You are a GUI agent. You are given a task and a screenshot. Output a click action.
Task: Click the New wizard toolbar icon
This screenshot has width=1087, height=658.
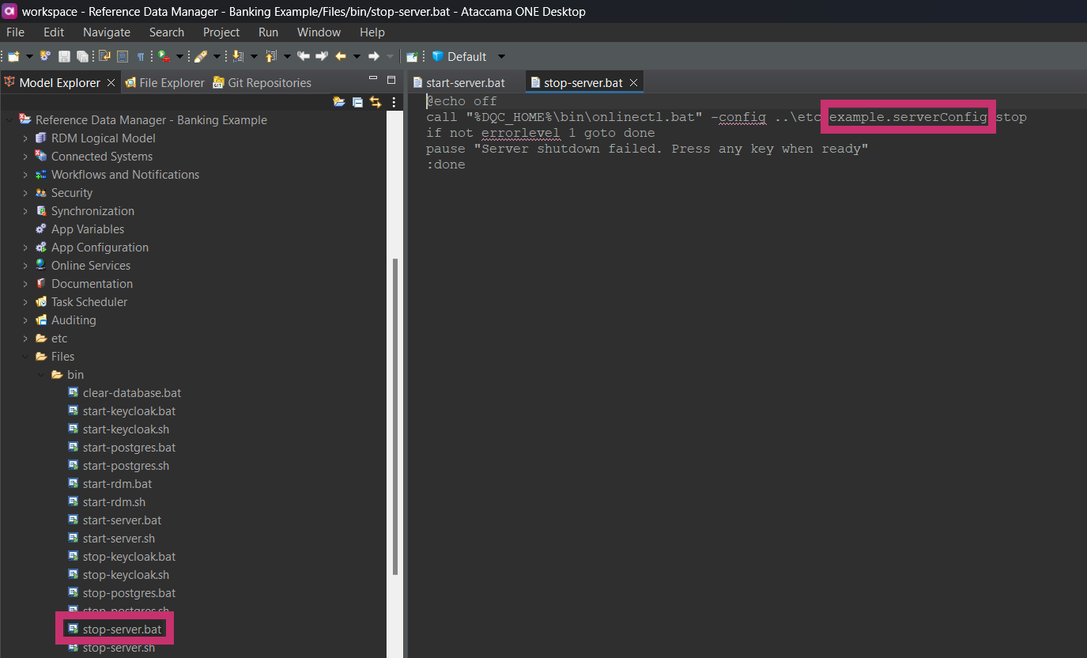pyautogui.click(x=14, y=56)
